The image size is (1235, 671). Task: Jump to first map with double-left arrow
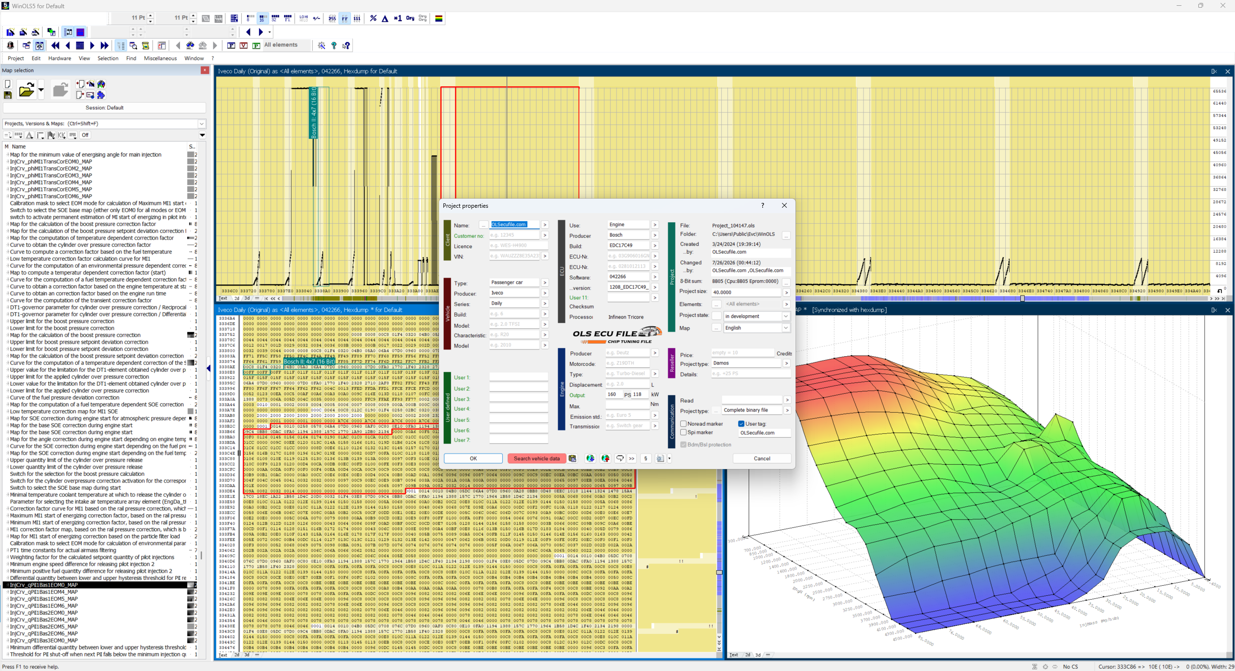pyautogui.click(x=55, y=45)
